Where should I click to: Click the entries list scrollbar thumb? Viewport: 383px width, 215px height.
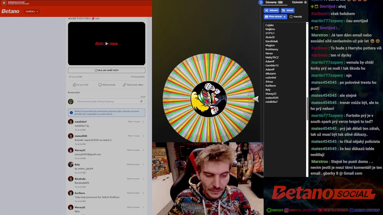click(x=307, y=109)
